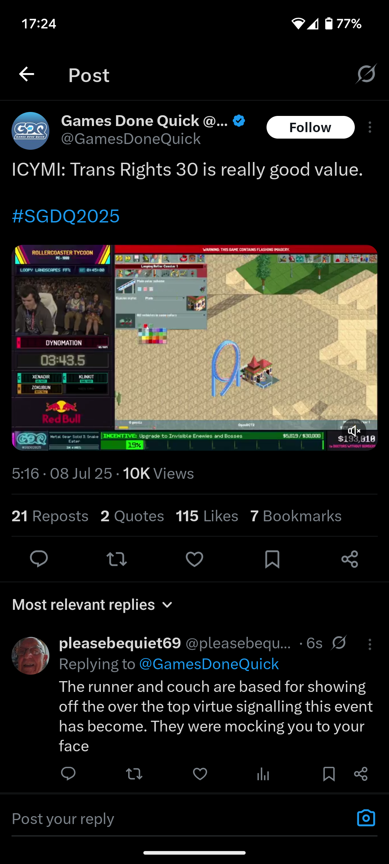Open Grok explain icon on the reply
This screenshot has width=389, height=864.
tap(339, 643)
